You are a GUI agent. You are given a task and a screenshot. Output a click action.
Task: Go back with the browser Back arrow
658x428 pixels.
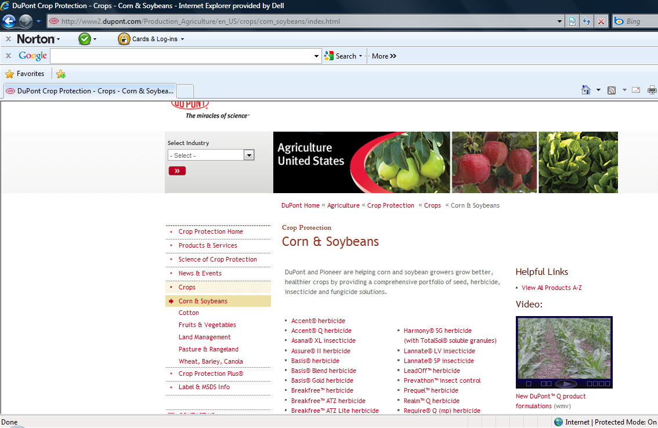click(9, 21)
